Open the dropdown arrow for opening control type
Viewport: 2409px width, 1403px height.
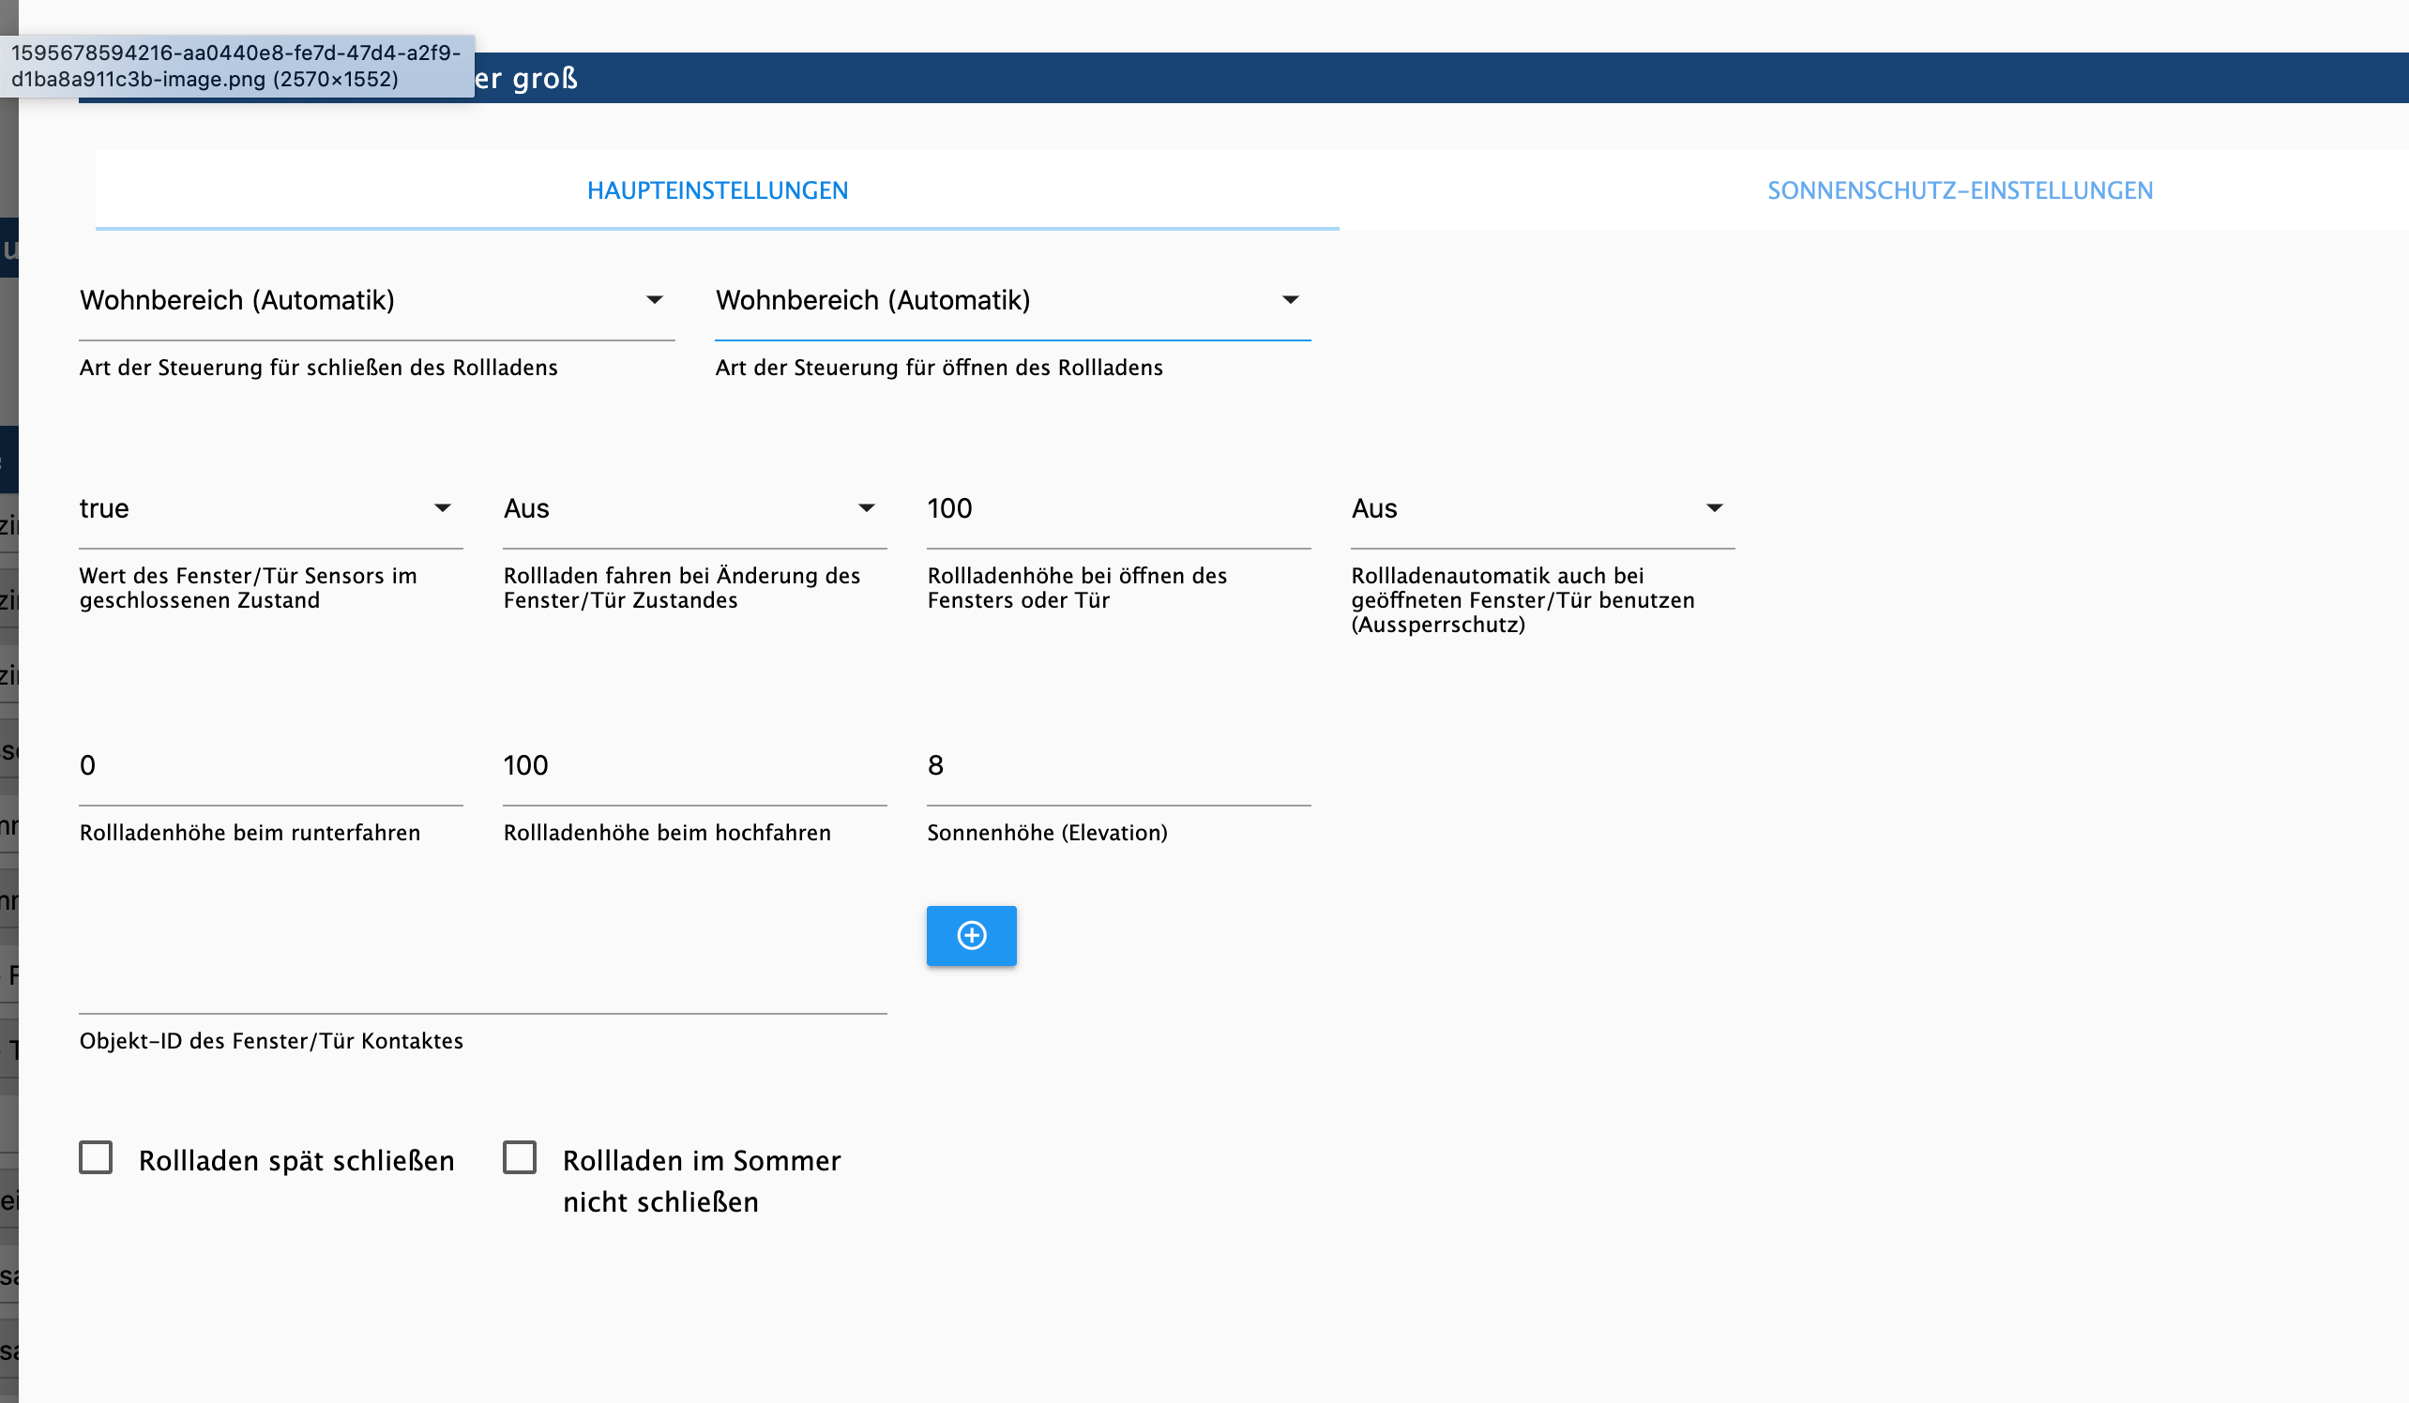[1291, 300]
